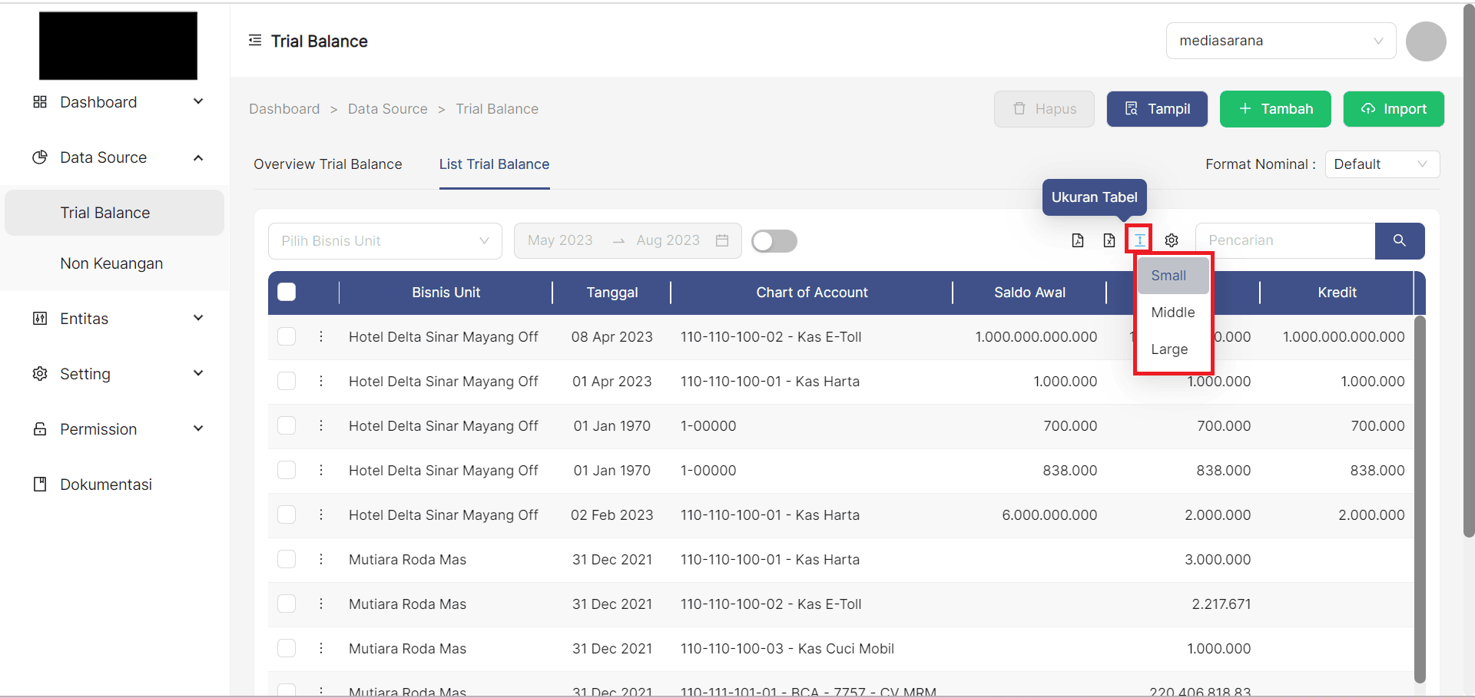
Task: Expand the mediasarana account selector
Action: coord(1280,41)
